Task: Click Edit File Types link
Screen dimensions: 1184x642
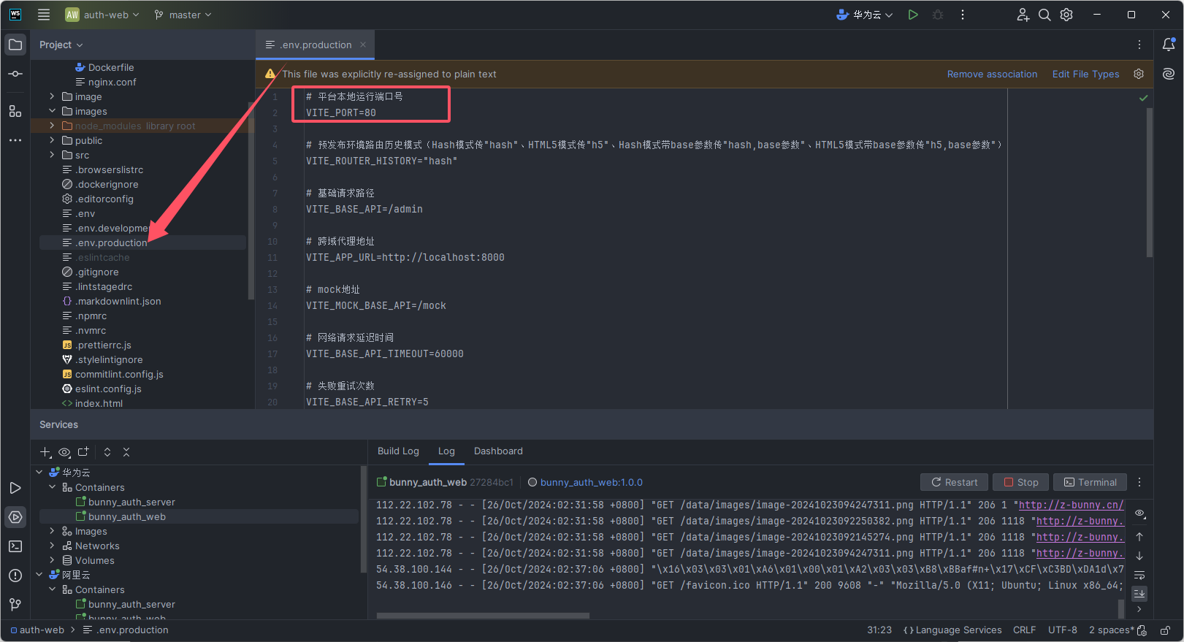Action: pyautogui.click(x=1085, y=74)
